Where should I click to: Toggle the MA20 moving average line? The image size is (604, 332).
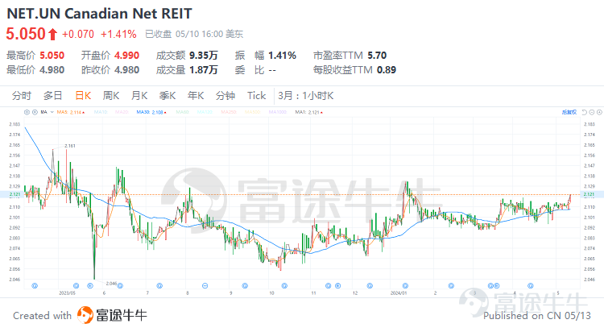122,112
